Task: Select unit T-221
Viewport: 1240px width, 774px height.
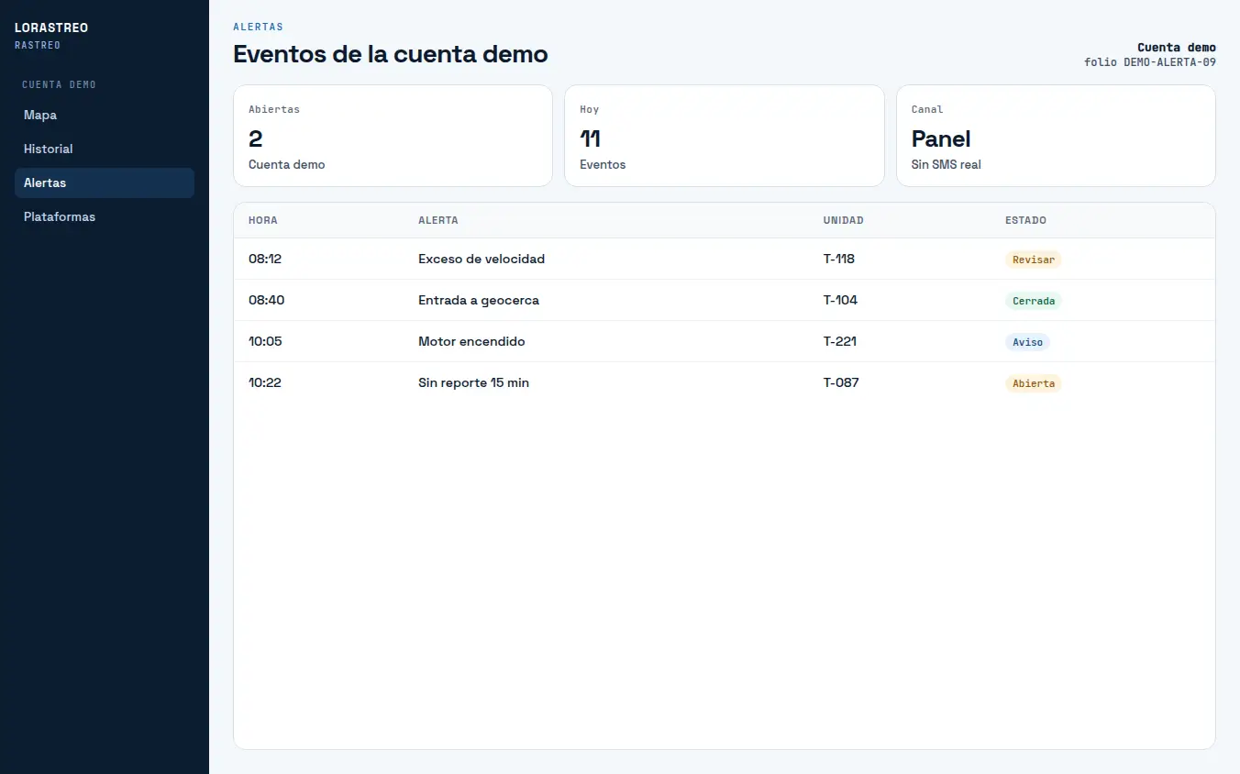Action: tap(841, 341)
